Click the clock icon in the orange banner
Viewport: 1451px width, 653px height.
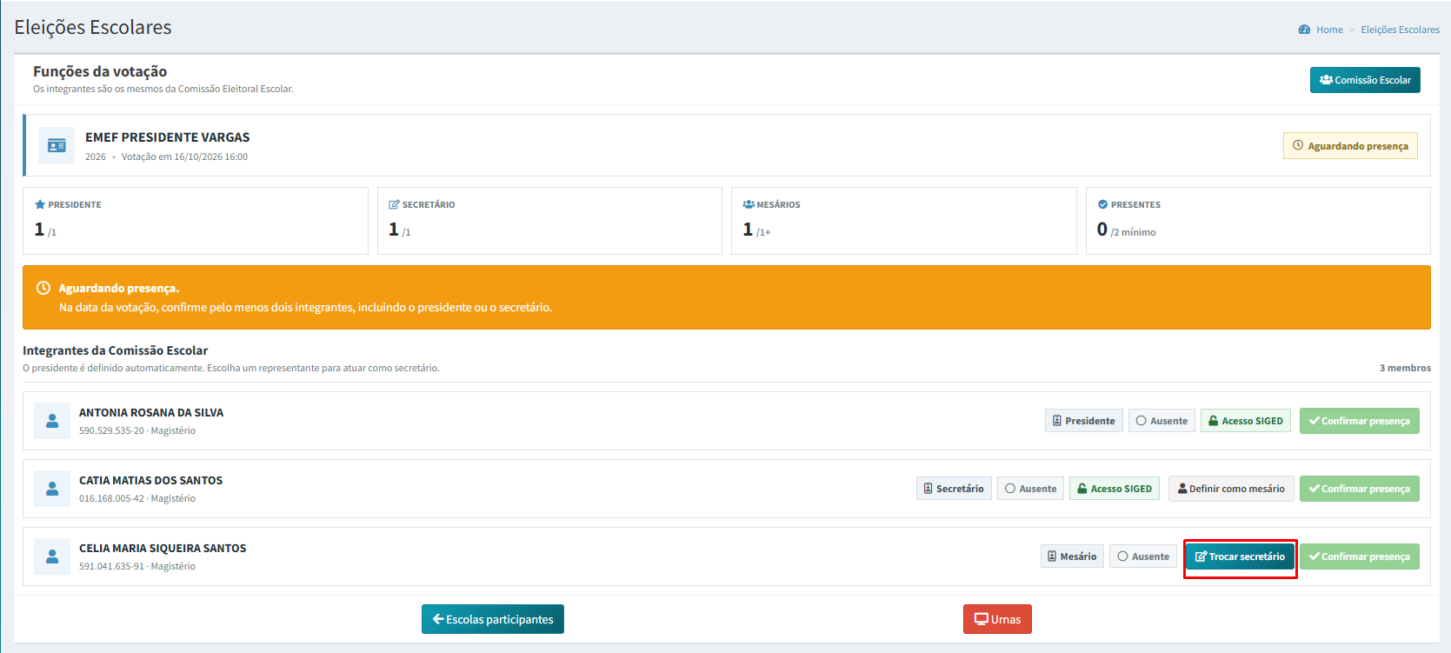[43, 288]
